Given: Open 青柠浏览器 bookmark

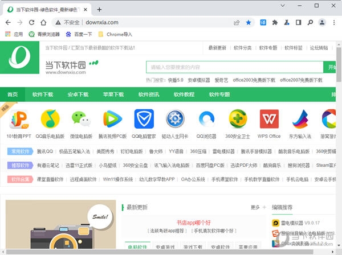Looking at the screenshot, I should tap(44, 34).
